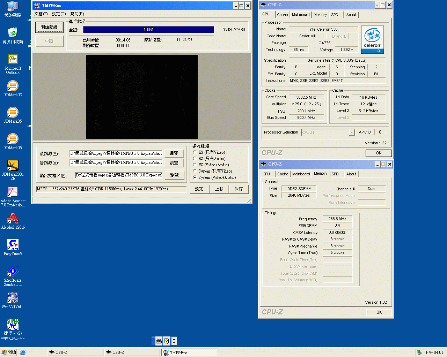This screenshot has height=357, width=447.
Task: Open the TMPGEnc File menu
Action: (x=41, y=14)
